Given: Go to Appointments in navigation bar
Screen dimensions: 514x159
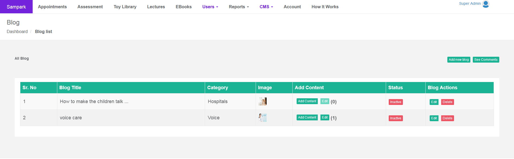Looking at the screenshot, I should click(52, 7).
